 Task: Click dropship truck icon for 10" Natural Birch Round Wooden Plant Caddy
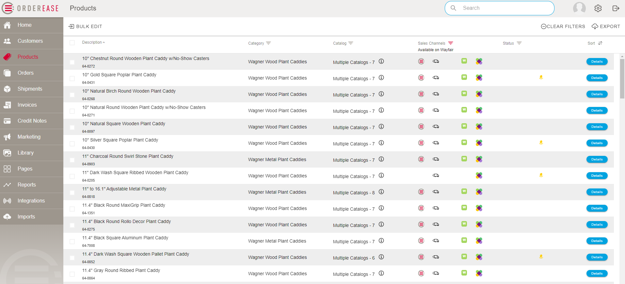tap(436, 94)
